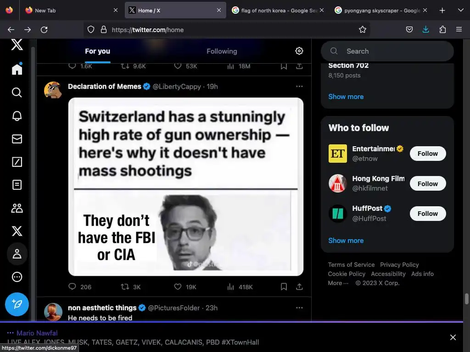Open timeline settings gear icon
Viewport: 470px width, 352px height.
point(299,51)
